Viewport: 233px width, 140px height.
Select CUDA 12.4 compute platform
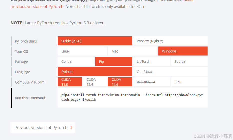point(95,82)
